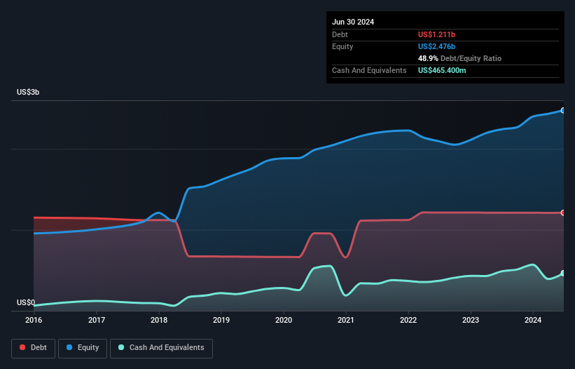The height and width of the screenshot is (369, 575).
Task: Click the red Debt endpoint marker
Action: 563,213
